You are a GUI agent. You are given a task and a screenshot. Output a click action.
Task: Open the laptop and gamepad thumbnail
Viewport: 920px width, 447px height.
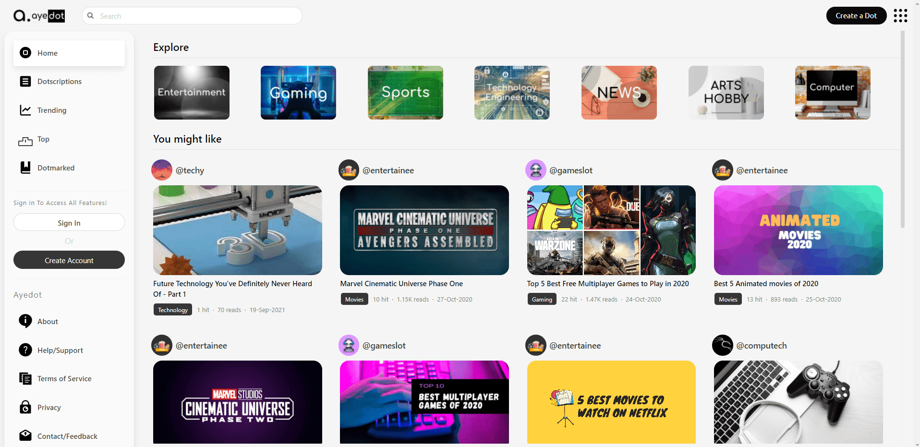(799, 402)
